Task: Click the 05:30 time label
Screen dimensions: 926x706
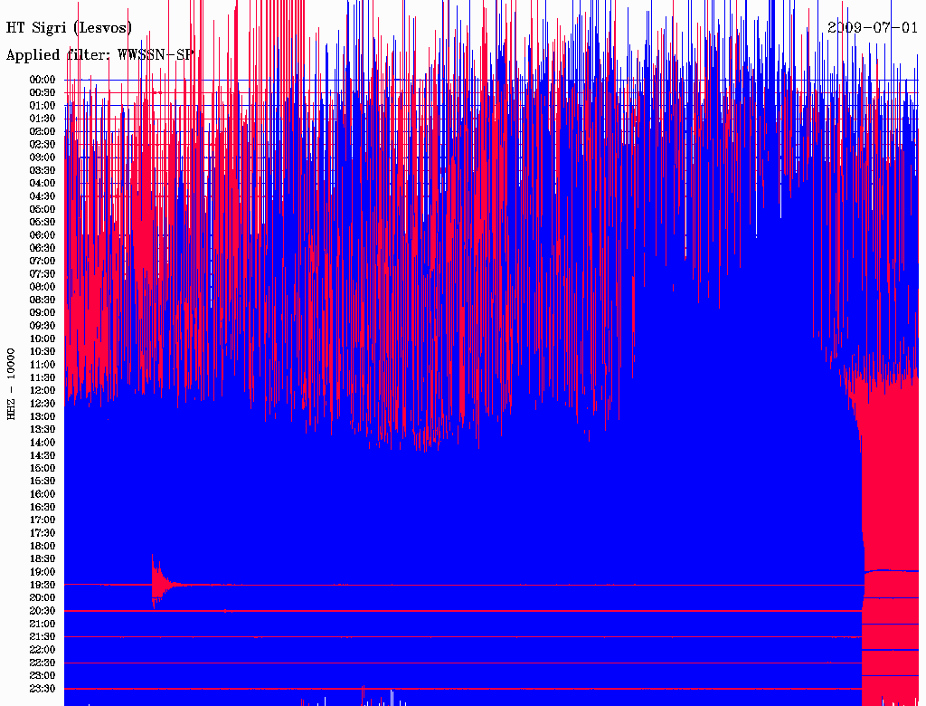Action: pos(43,223)
